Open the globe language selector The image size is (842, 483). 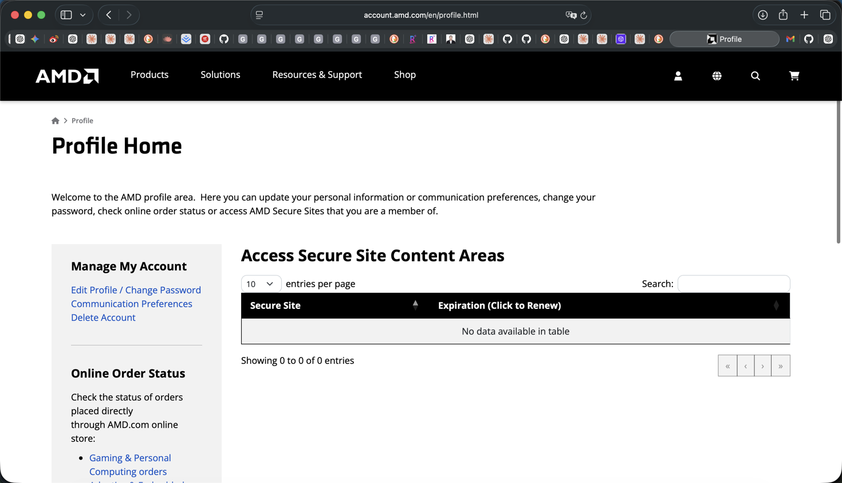point(717,76)
